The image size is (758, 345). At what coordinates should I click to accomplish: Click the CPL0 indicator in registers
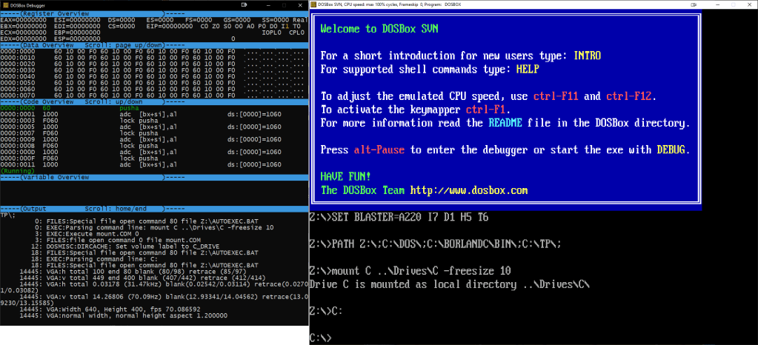point(297,33)
